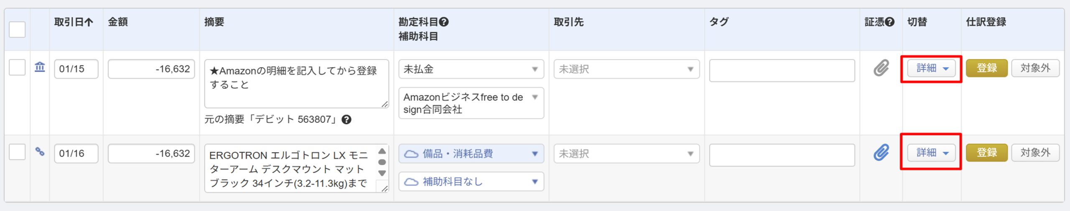Click 対象外 on the ERGOTRON transaction row

1035,153
